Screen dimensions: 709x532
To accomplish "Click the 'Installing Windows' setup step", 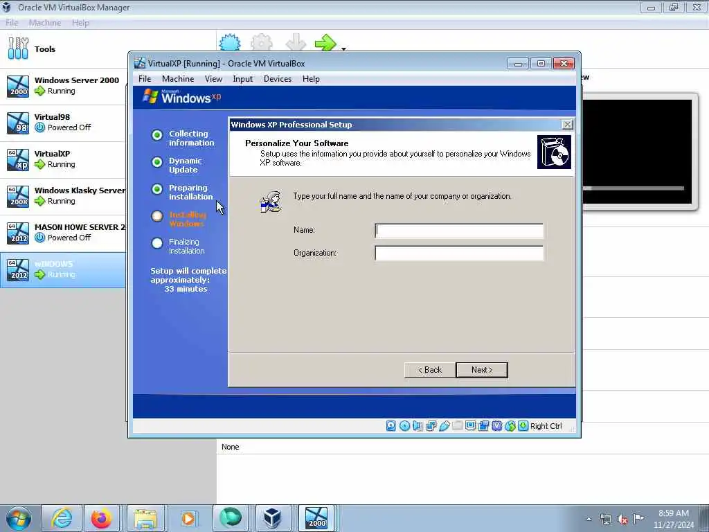I will click(x=188, y=219).
